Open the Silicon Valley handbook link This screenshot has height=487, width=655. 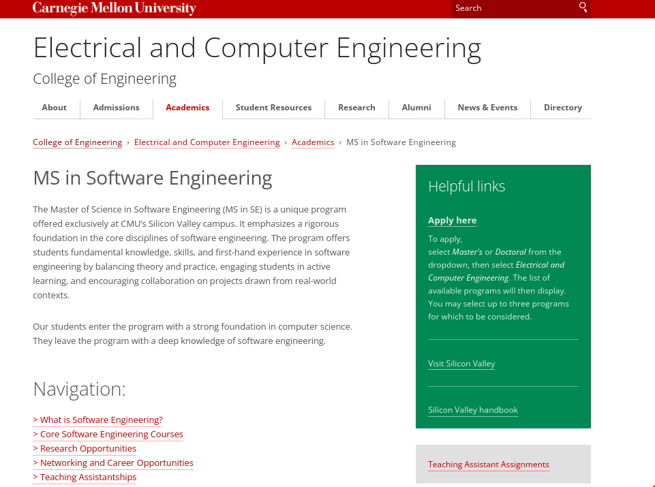coord(472,410)
